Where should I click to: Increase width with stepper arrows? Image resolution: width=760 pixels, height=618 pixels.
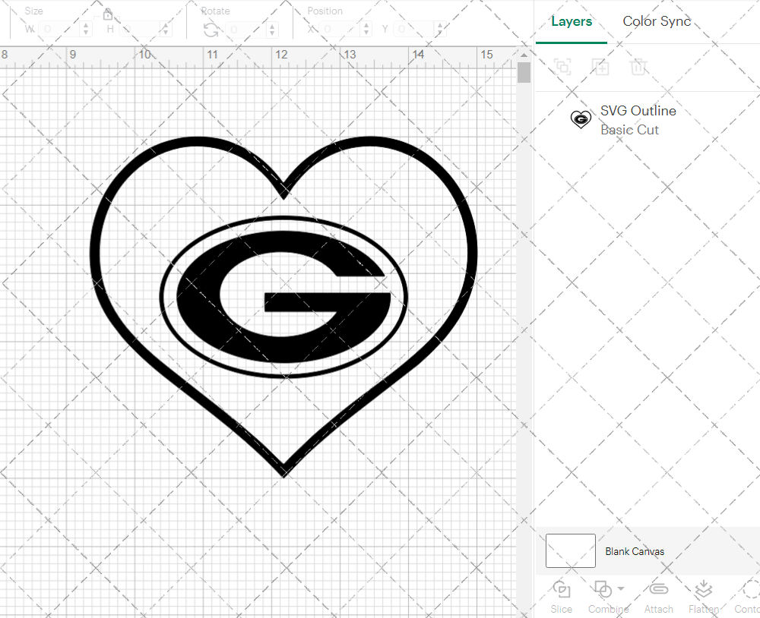(x=86, y=29)
